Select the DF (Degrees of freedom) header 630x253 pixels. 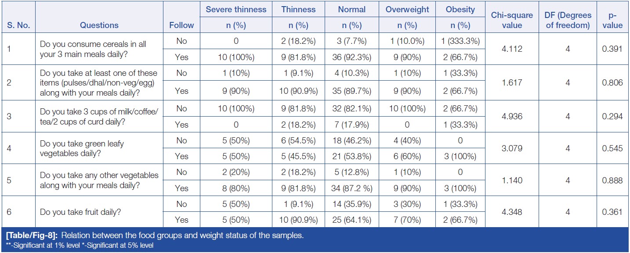[x=567, y=20]
